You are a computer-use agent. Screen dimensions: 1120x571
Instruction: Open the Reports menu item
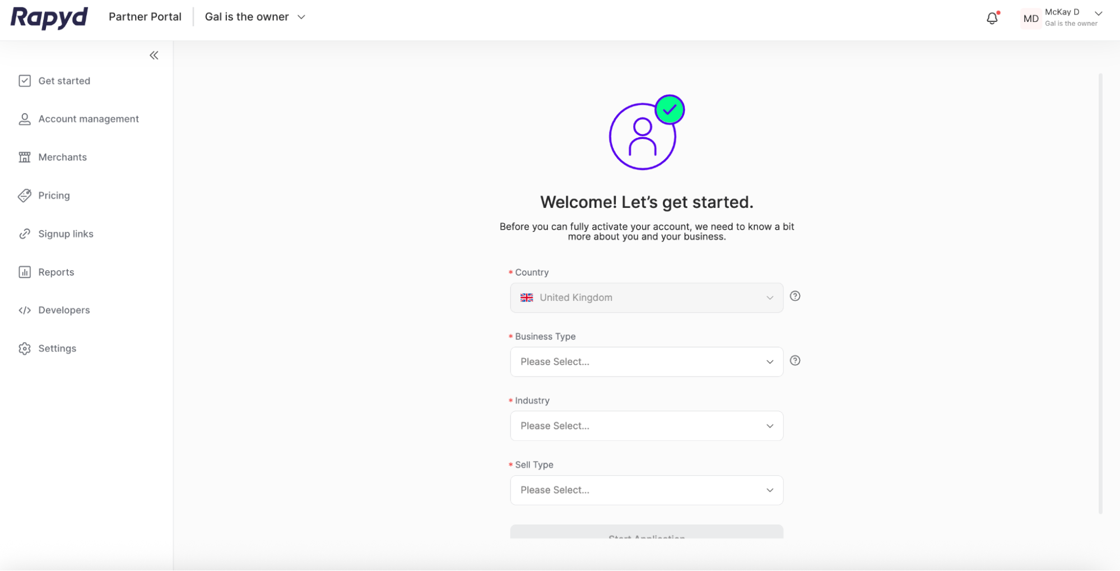[56, 272]
